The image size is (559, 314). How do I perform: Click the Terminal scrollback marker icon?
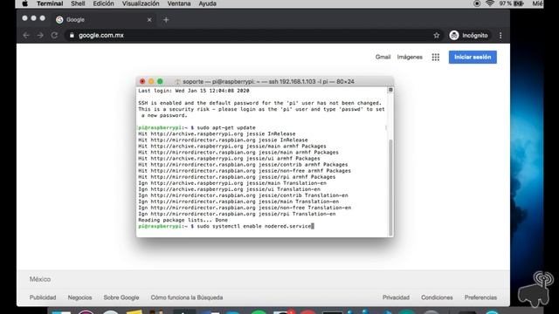[x=390, y=90]
